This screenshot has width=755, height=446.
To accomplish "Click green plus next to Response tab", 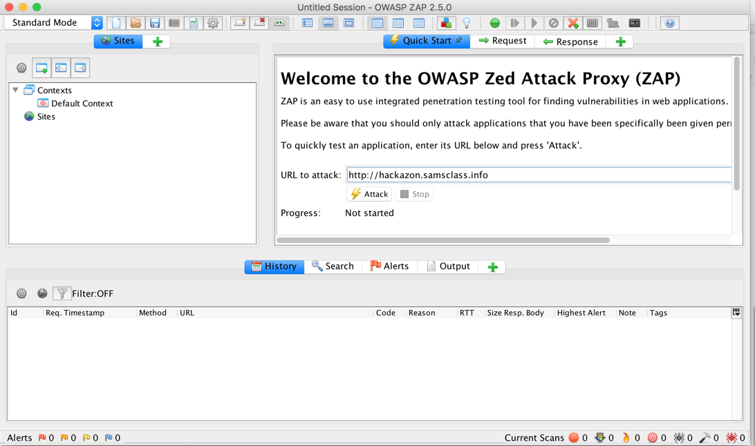I will pyautogui.click(x=621, y=42).
